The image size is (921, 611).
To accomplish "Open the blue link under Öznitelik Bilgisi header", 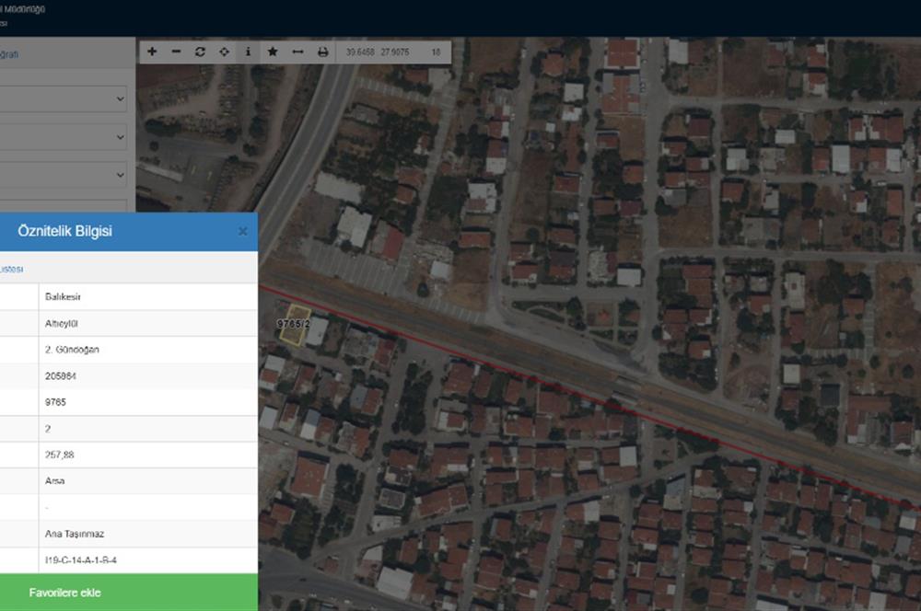I will point(11,269).
